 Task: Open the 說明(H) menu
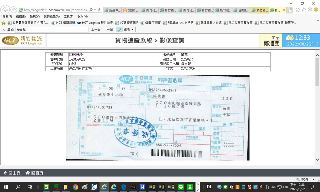pyautogui.click(x=82, y=16)
